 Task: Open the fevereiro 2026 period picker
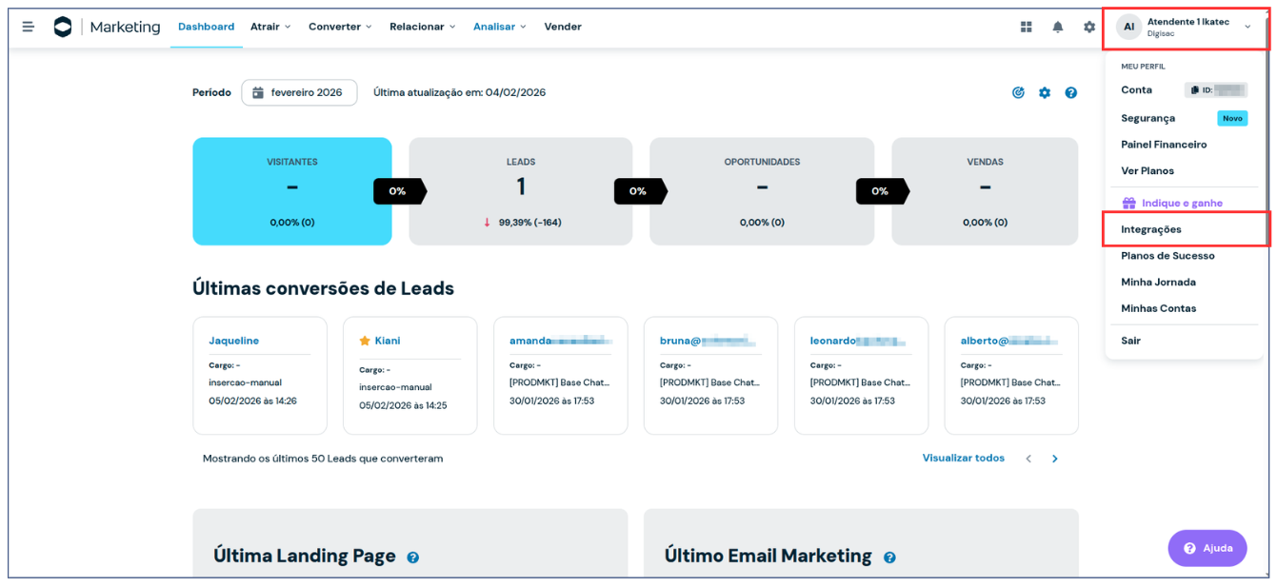click(x=298, y=92)
